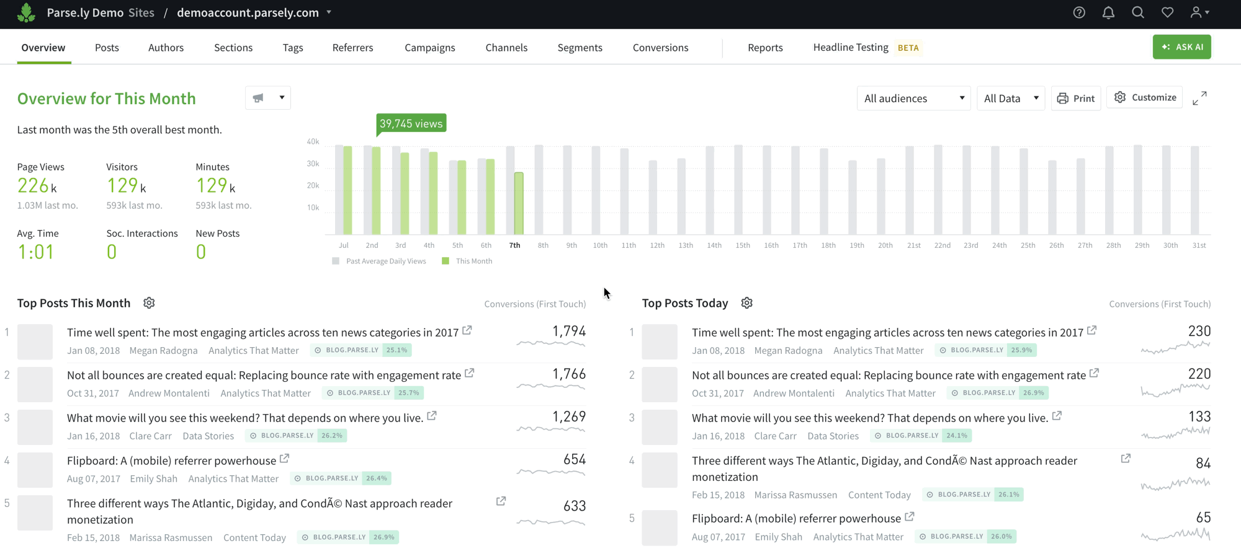Click the 230 conversions sparkline today
This screenshot has height=551, width=1241.
1175,348
